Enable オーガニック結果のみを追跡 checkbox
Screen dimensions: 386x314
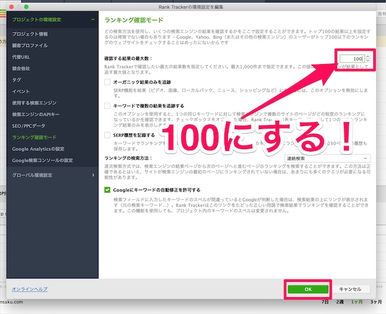click(x=107, y=82)
